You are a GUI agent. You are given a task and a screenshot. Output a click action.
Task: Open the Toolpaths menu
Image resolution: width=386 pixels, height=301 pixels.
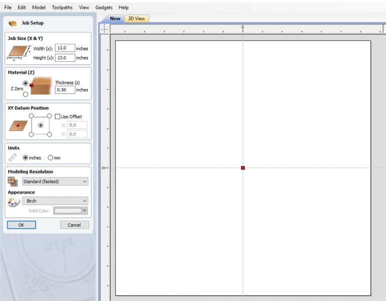tap(62, 8)
